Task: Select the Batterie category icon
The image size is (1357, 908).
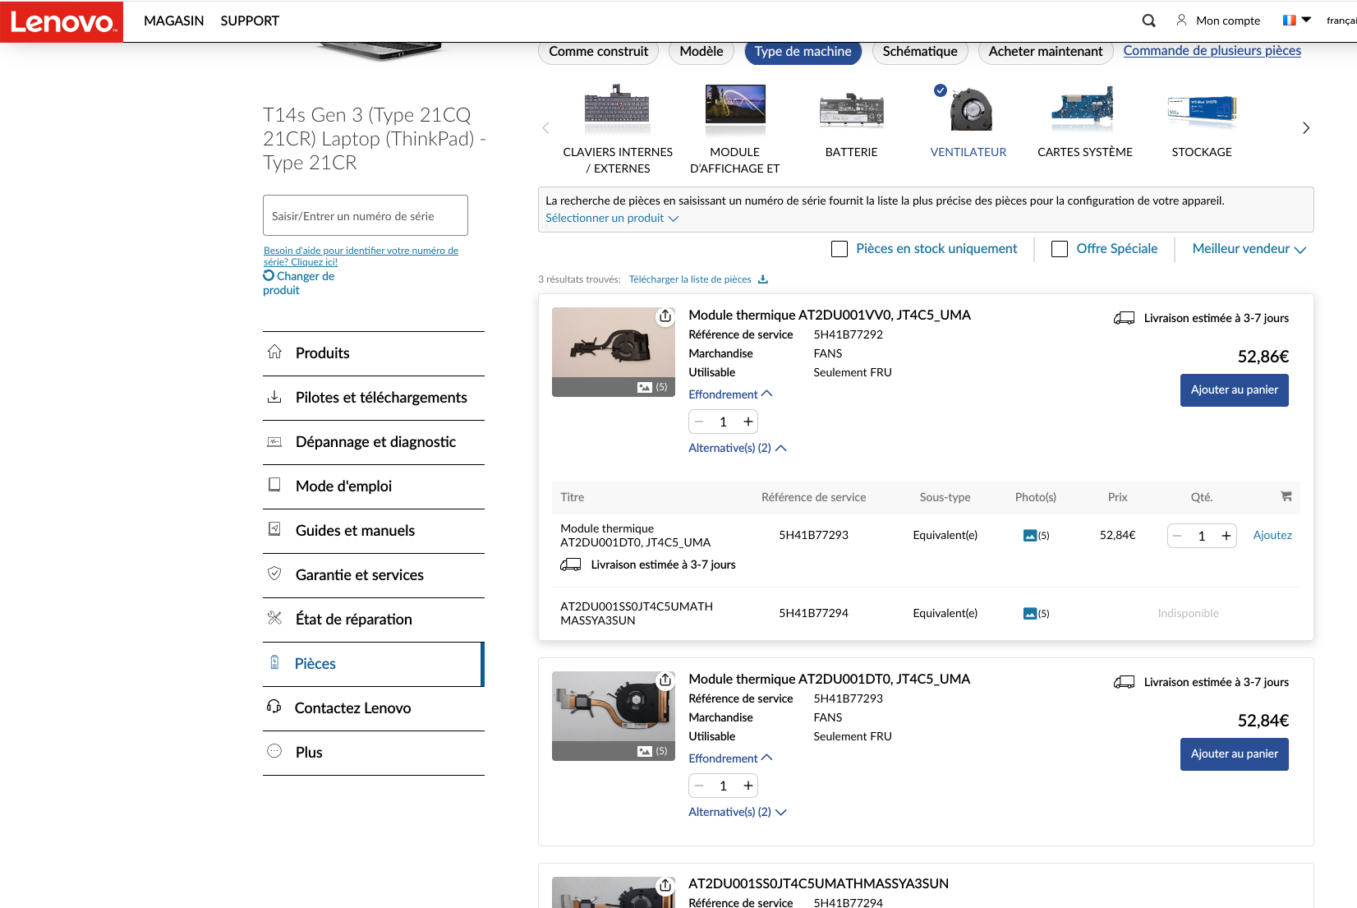Action: [852, 110]
